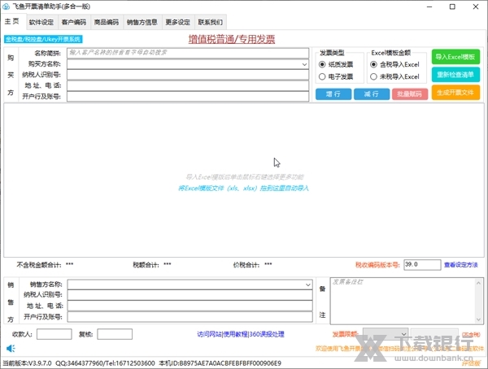Open the 软件设定 tab
Viewport: 488px width, 369px height.
coord(41,22)
